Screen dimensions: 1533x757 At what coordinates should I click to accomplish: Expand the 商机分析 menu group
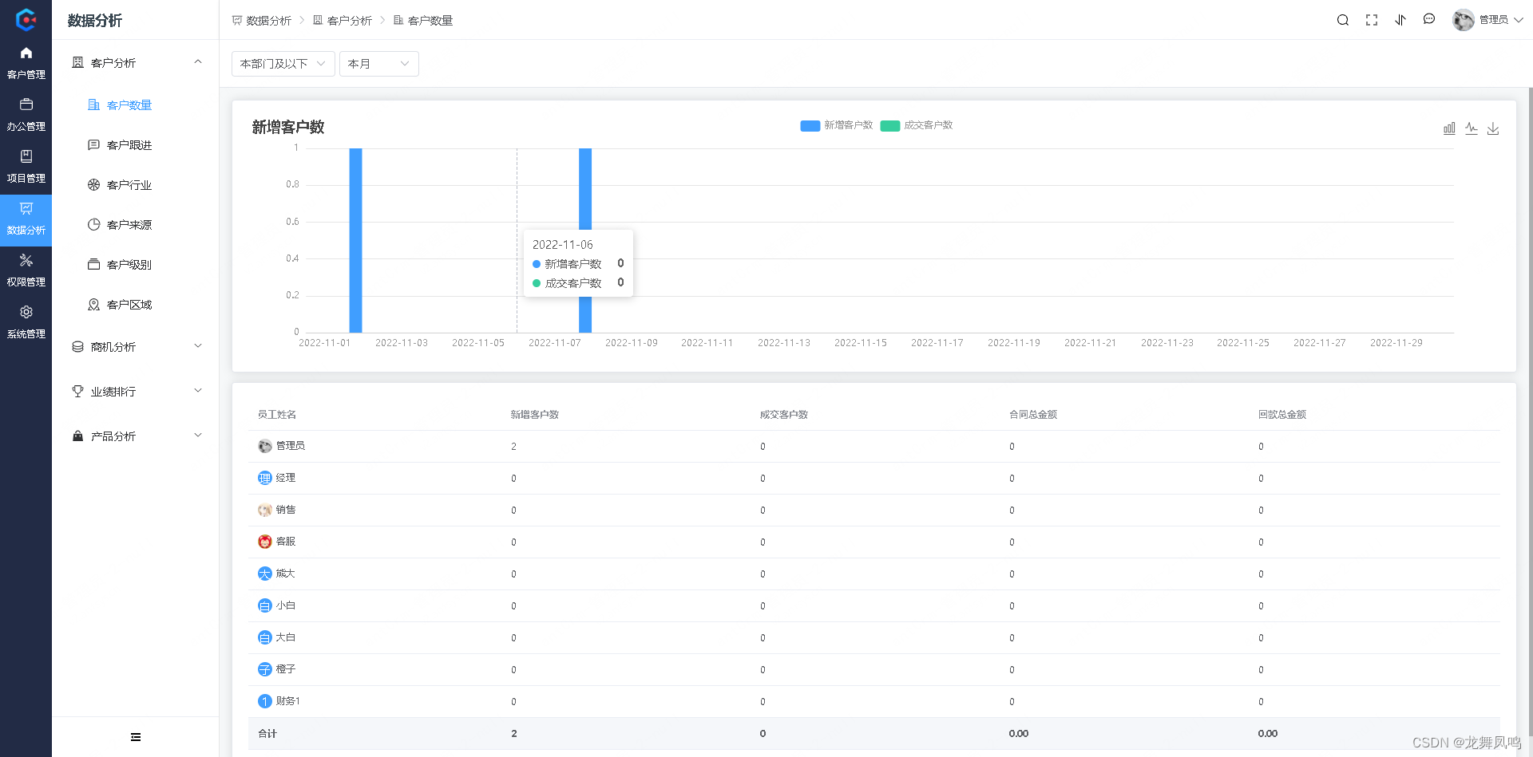coord(136,347)
